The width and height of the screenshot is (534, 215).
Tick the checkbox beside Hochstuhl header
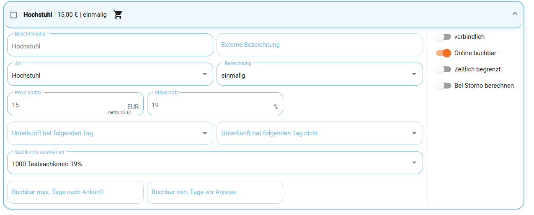pos(14,15)
